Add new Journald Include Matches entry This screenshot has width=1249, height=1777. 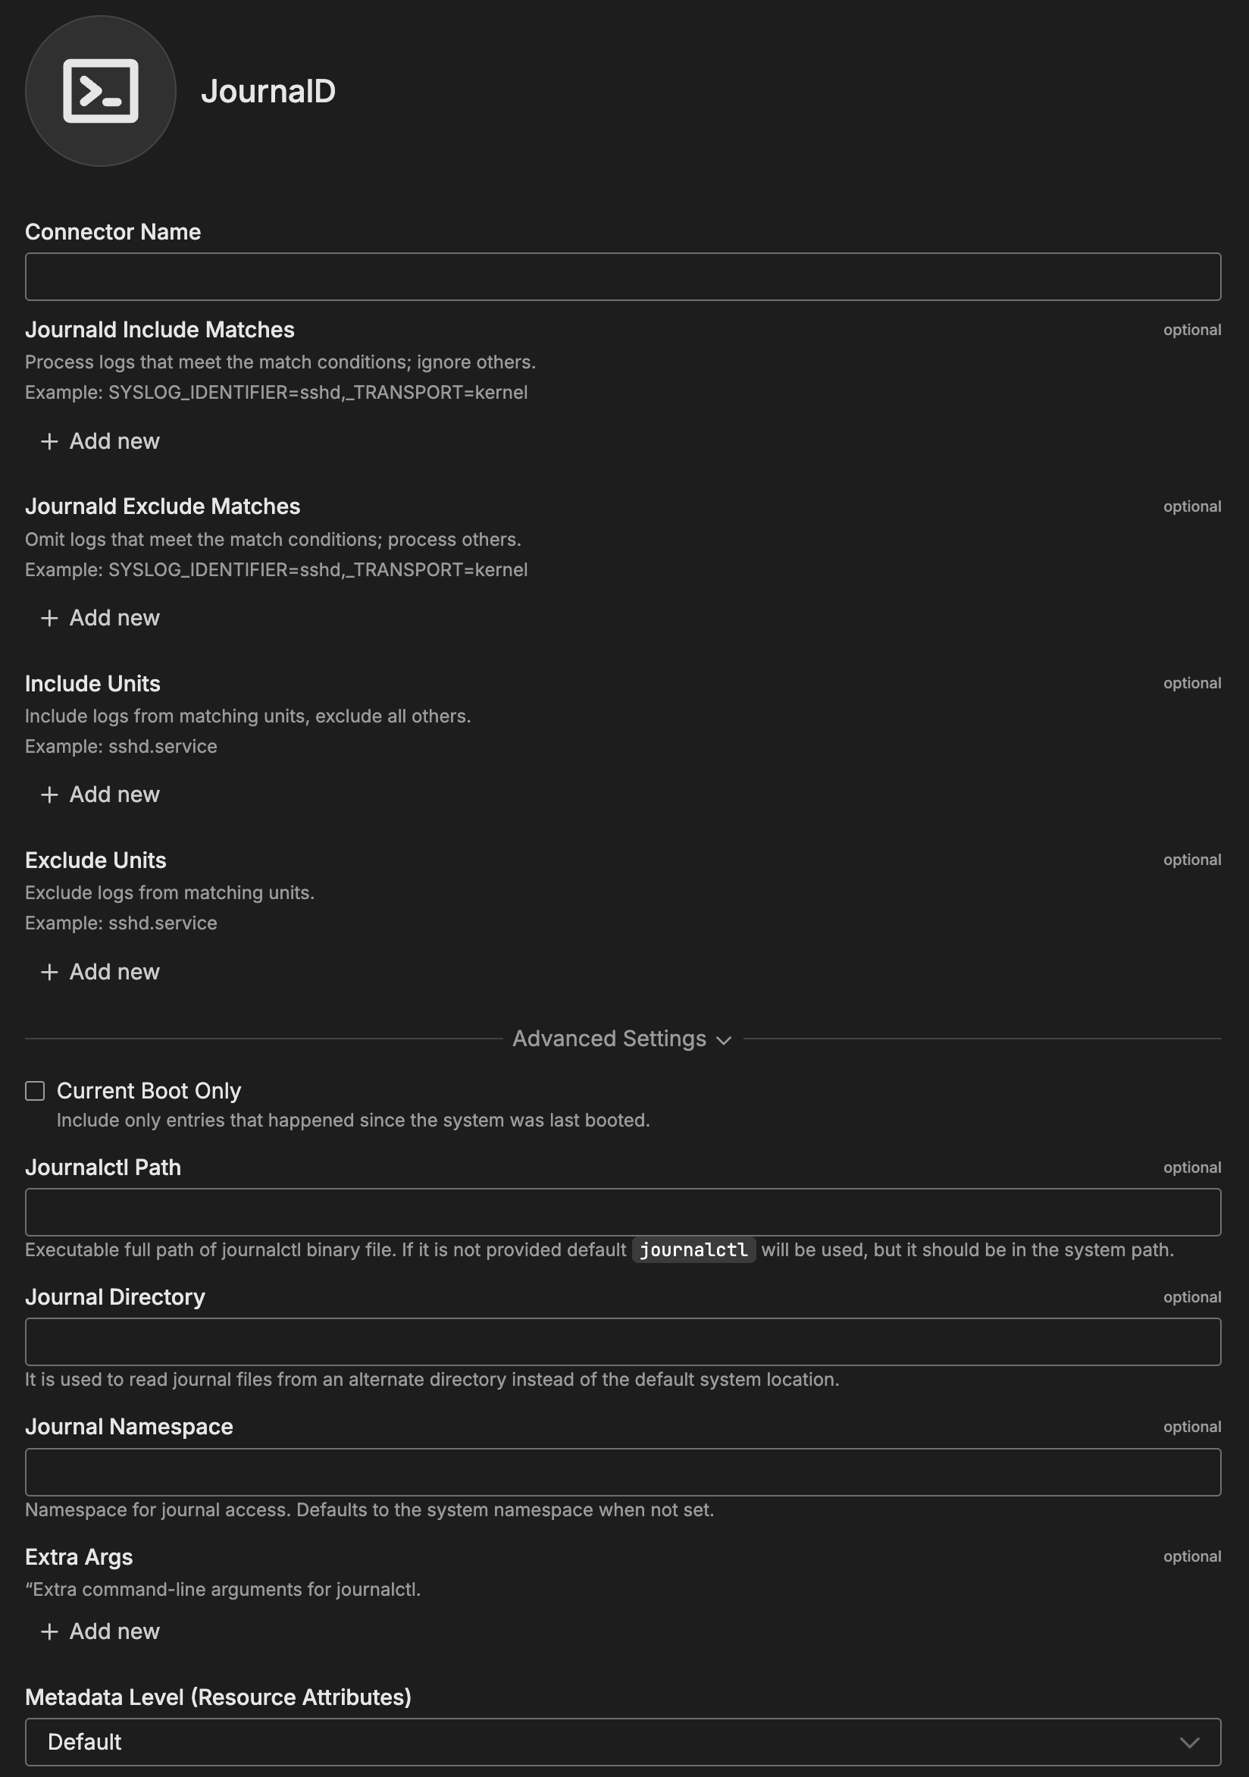coord(114,441)
